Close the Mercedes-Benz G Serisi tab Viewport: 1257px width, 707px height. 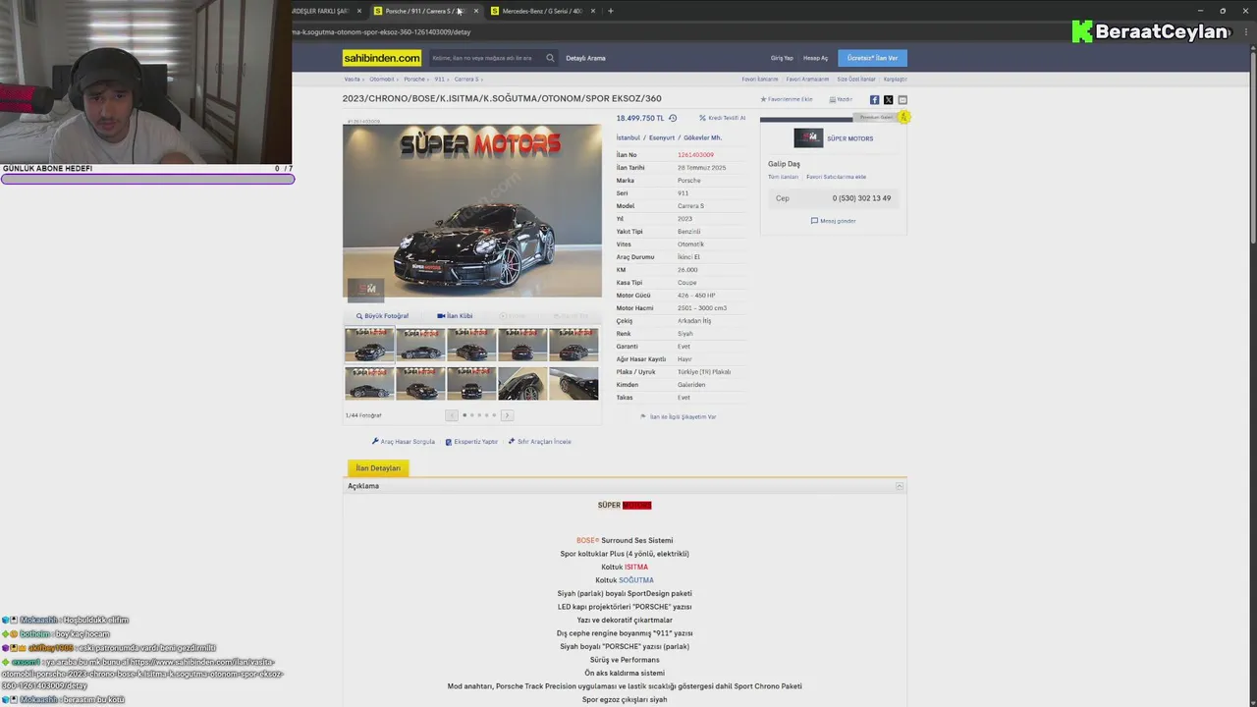coord(593,11)
